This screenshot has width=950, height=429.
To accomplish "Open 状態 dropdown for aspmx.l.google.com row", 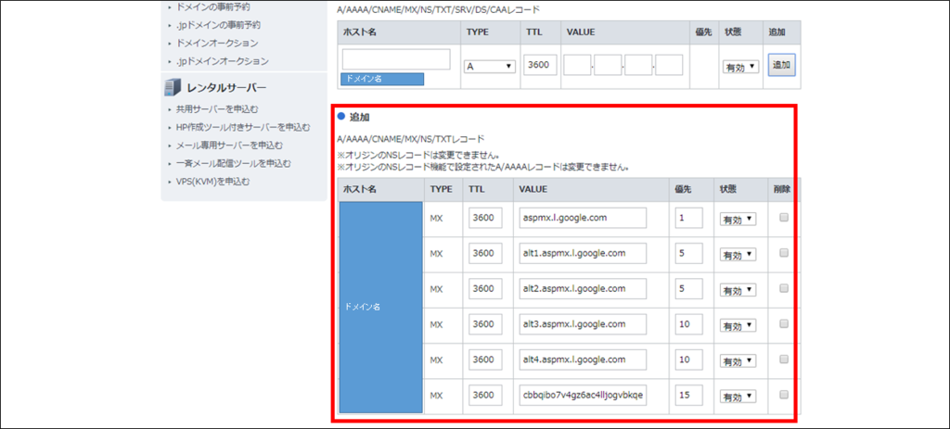I will point(738,219).
